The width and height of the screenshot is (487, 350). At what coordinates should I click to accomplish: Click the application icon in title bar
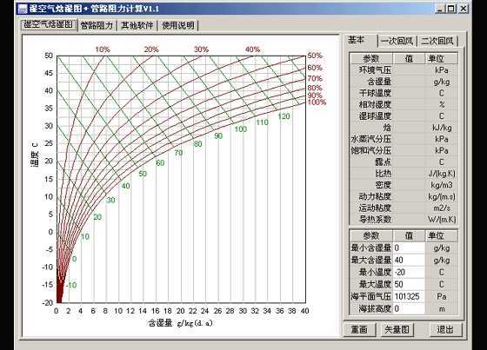tap(23, 9)
